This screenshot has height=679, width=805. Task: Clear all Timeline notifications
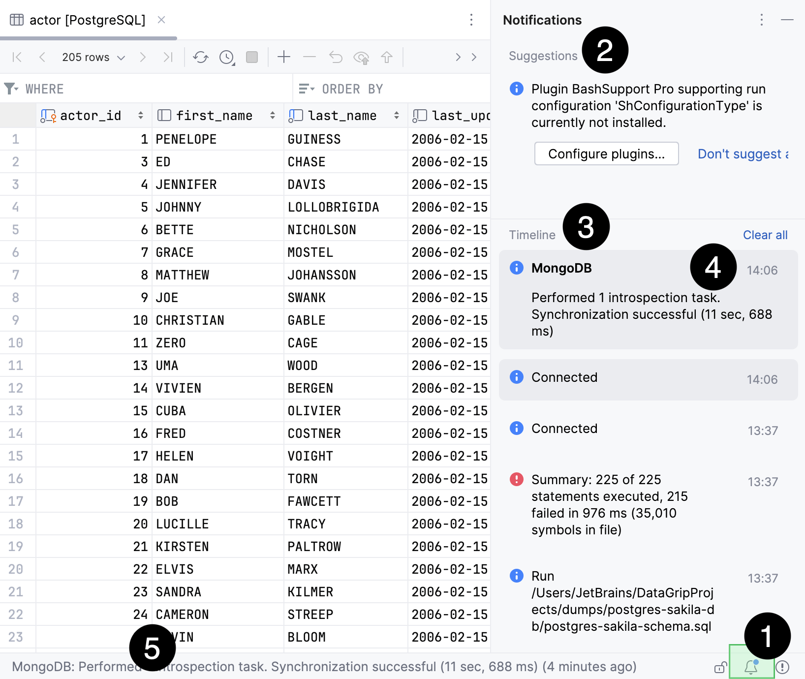pos(765,235)
